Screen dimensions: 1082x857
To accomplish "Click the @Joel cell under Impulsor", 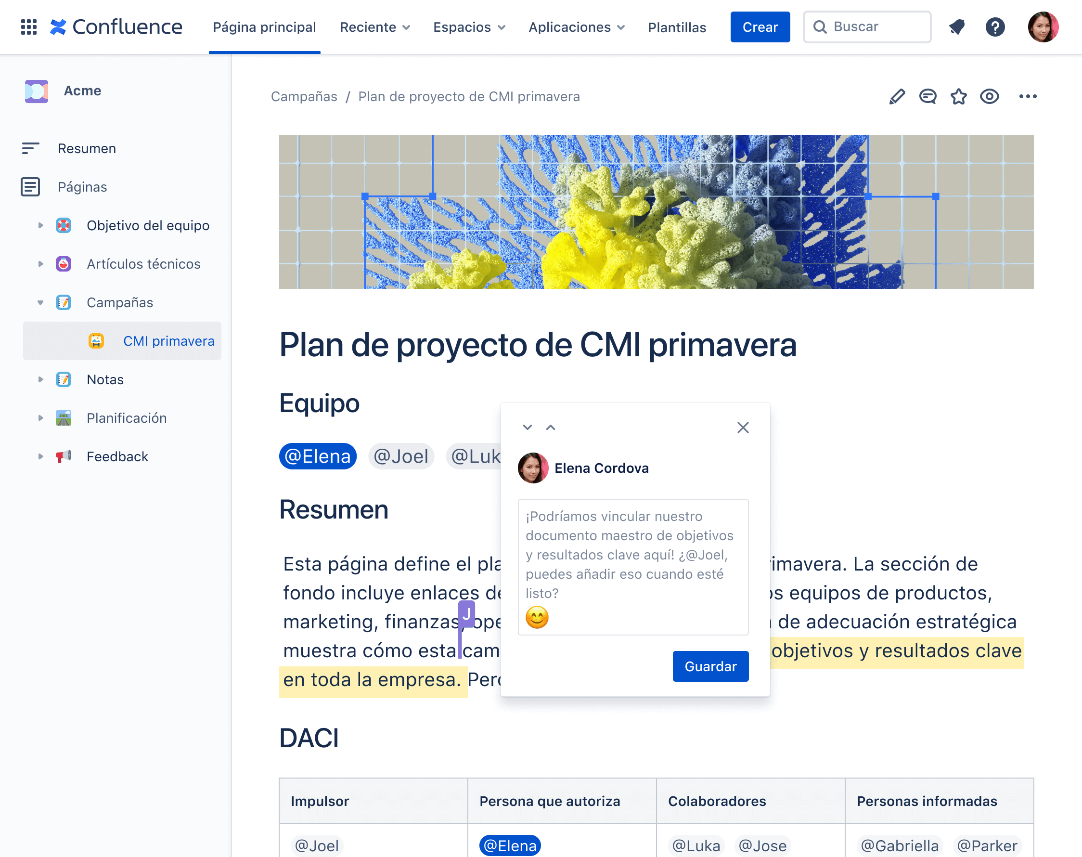I will pos(317,845).
